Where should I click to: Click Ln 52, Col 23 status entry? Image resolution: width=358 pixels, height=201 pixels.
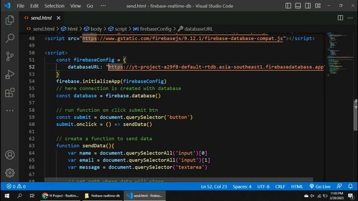(x=214, y=186)
